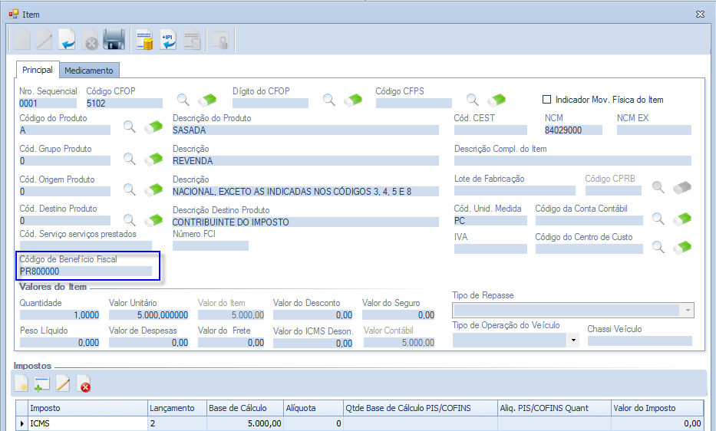
Task: Click the Quantidade input field
Action: [60, 314]
